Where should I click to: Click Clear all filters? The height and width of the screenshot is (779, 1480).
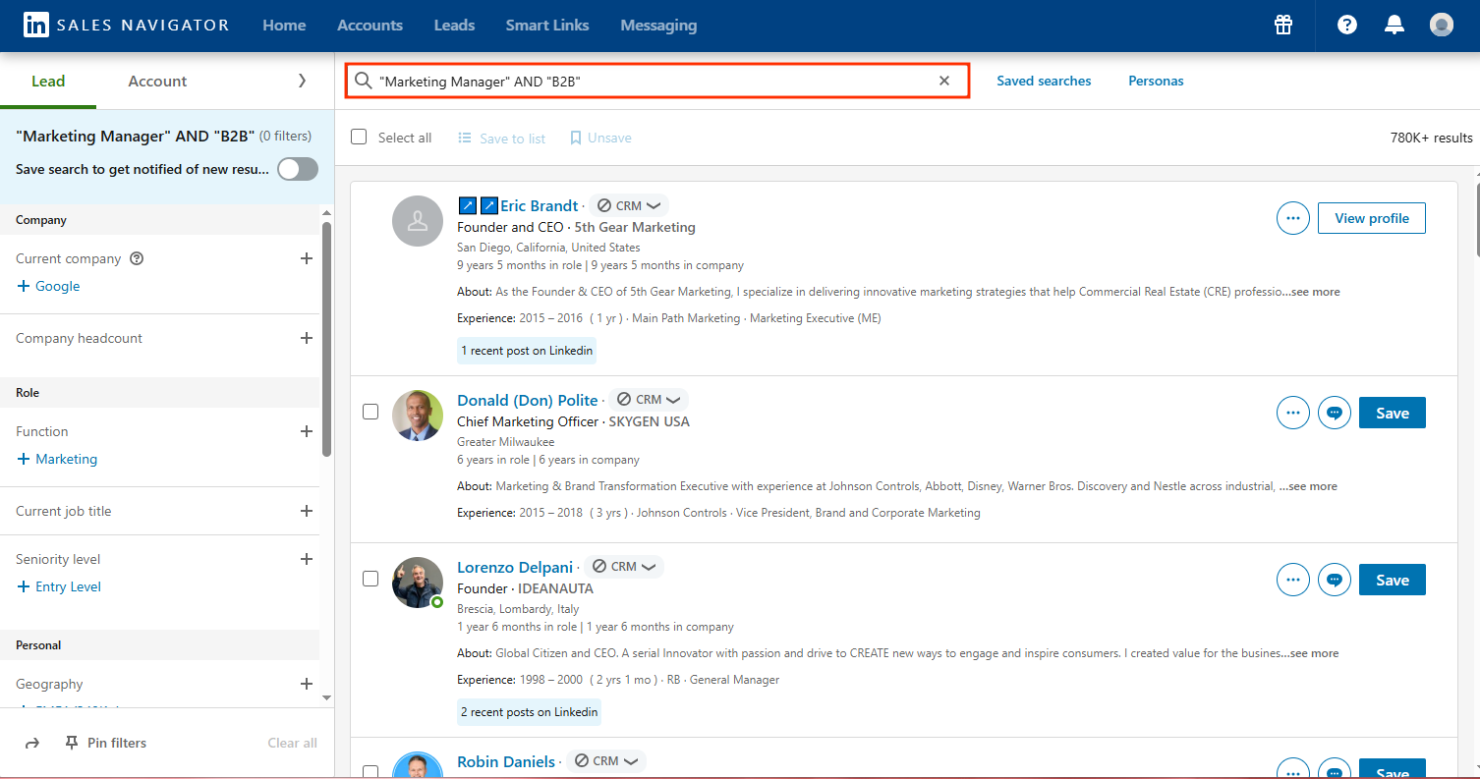[x=292, y=743]
